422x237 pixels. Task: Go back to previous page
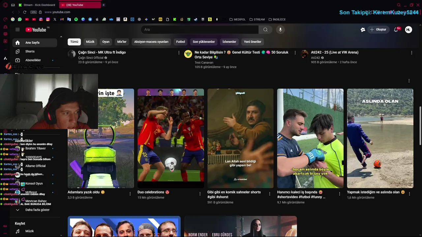pos(13,12)
